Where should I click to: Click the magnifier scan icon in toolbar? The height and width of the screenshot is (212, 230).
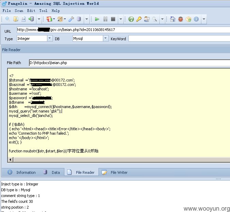point(7,19)
